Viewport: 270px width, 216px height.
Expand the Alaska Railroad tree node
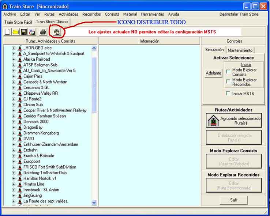click(x=14, y=59)
